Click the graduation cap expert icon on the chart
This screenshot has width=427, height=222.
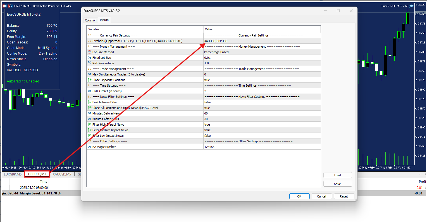coord(411,6)
